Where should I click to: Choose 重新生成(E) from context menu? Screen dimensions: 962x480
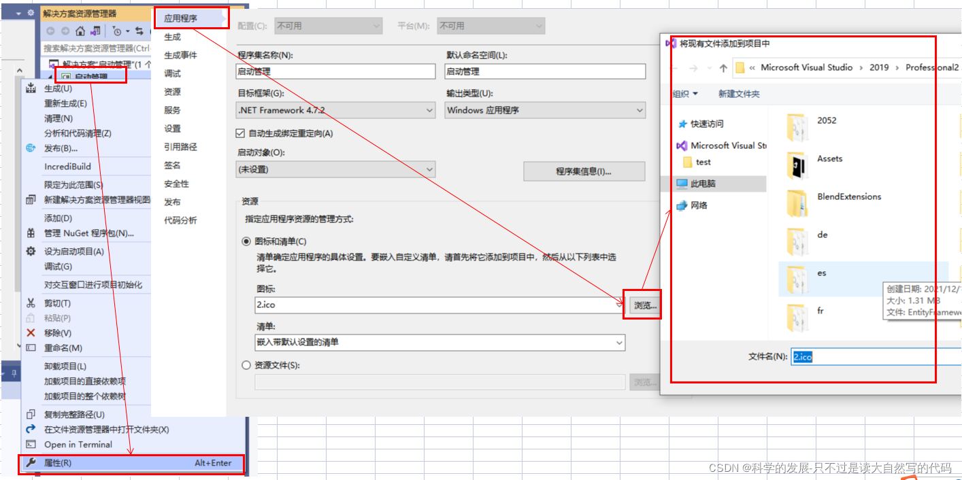pyautogui.click(x=65, y=103)
